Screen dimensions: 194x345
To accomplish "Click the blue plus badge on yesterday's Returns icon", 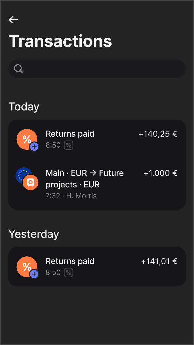I will [34, 274].
